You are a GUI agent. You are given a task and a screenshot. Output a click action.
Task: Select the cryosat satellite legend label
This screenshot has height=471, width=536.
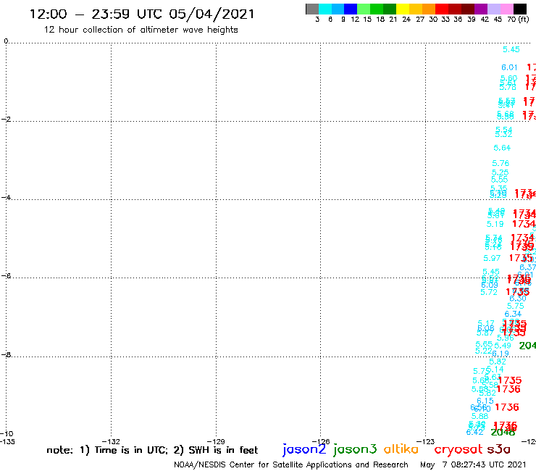coord(458,450)
